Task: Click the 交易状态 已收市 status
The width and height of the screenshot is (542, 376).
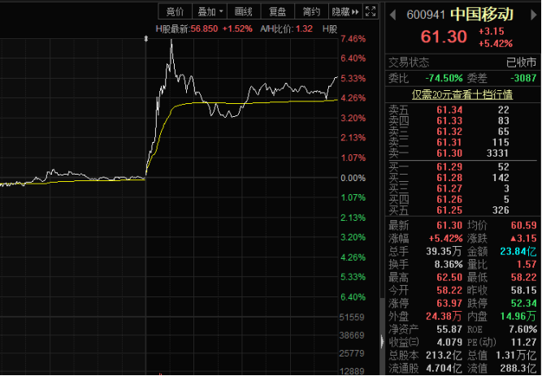Action: 521,63
